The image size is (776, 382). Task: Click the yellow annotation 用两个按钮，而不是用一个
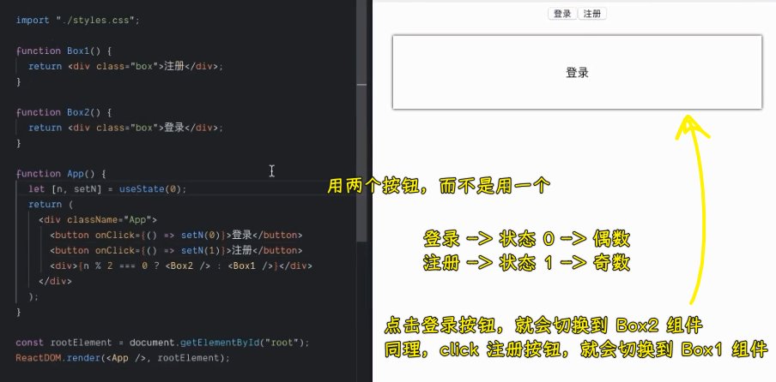coord(438,186)
